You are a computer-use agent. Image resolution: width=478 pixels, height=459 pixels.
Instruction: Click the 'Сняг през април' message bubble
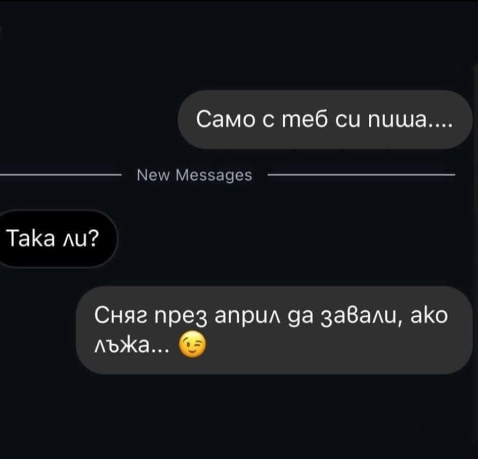pos(274,330)
